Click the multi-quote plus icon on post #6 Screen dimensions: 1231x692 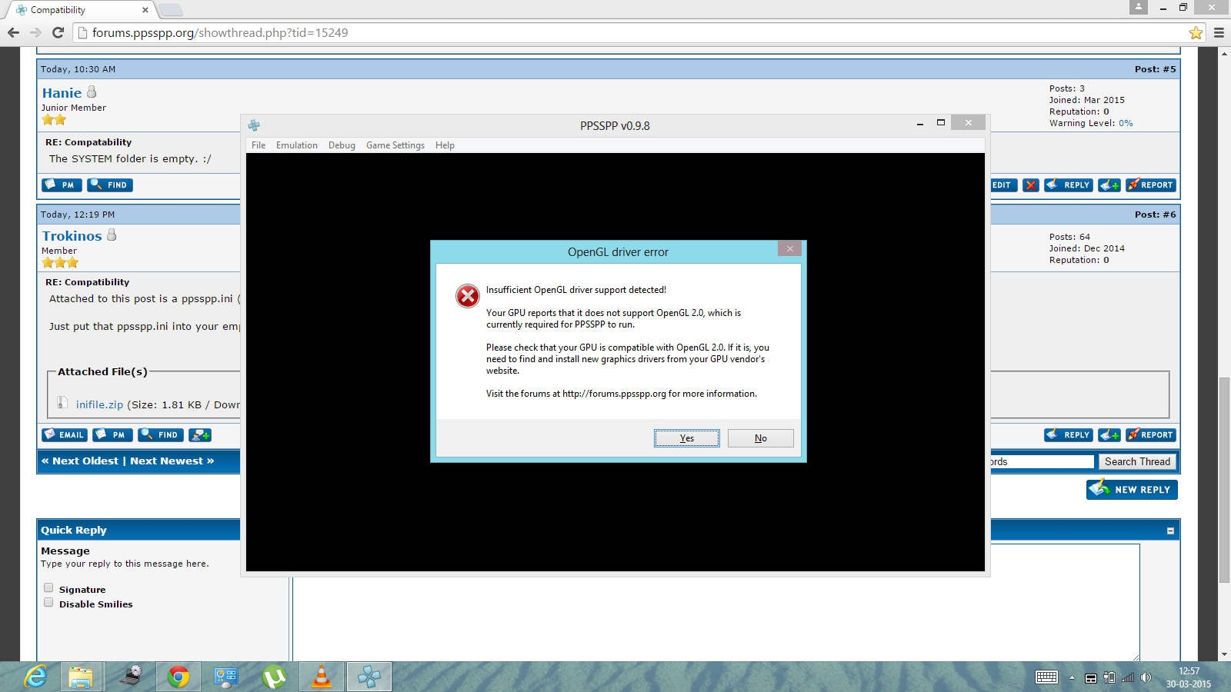[1109, 435]
